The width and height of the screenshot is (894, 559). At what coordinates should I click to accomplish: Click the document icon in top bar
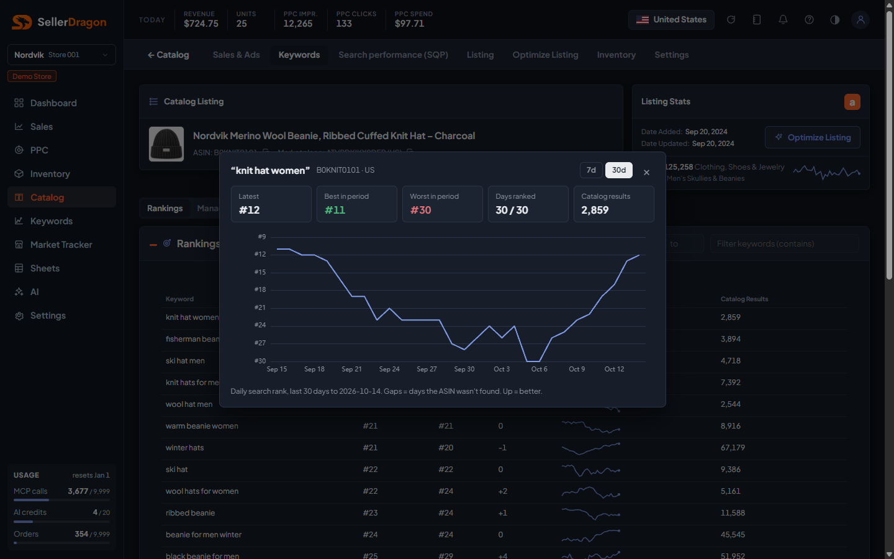[757, 20]
